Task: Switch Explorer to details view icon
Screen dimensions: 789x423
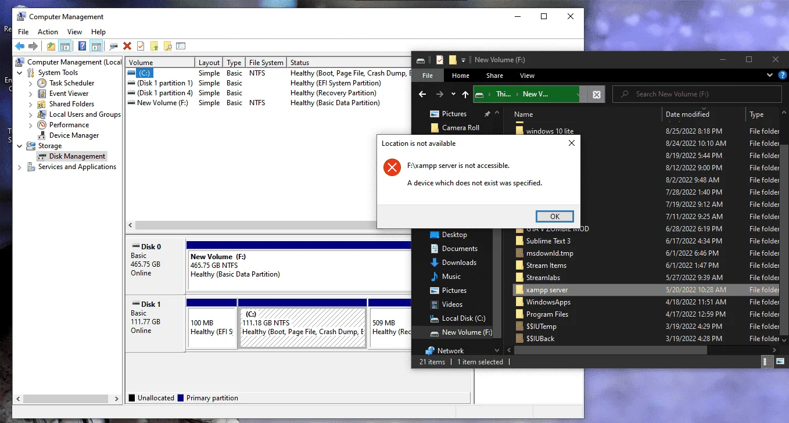Action: pos(766,361)
